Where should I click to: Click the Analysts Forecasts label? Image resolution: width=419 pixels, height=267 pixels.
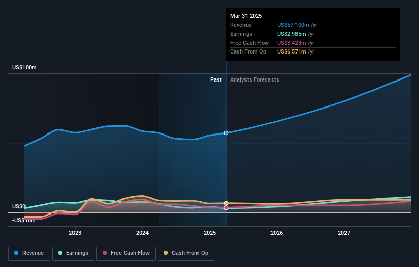[254, 80]
